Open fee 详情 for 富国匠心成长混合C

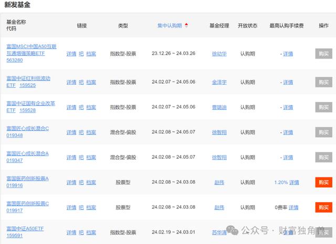coord(288,132)
